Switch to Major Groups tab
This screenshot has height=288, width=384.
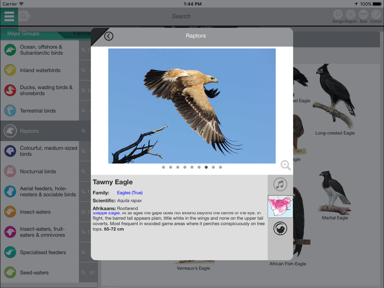click(23, 33)
